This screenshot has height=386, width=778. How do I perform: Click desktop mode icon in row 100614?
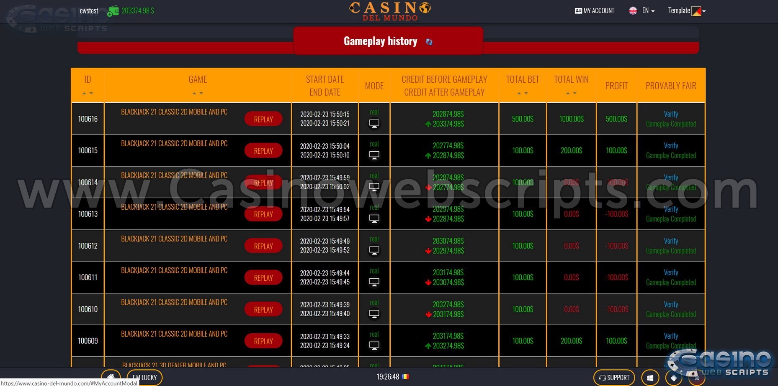[x=374, y=187]
